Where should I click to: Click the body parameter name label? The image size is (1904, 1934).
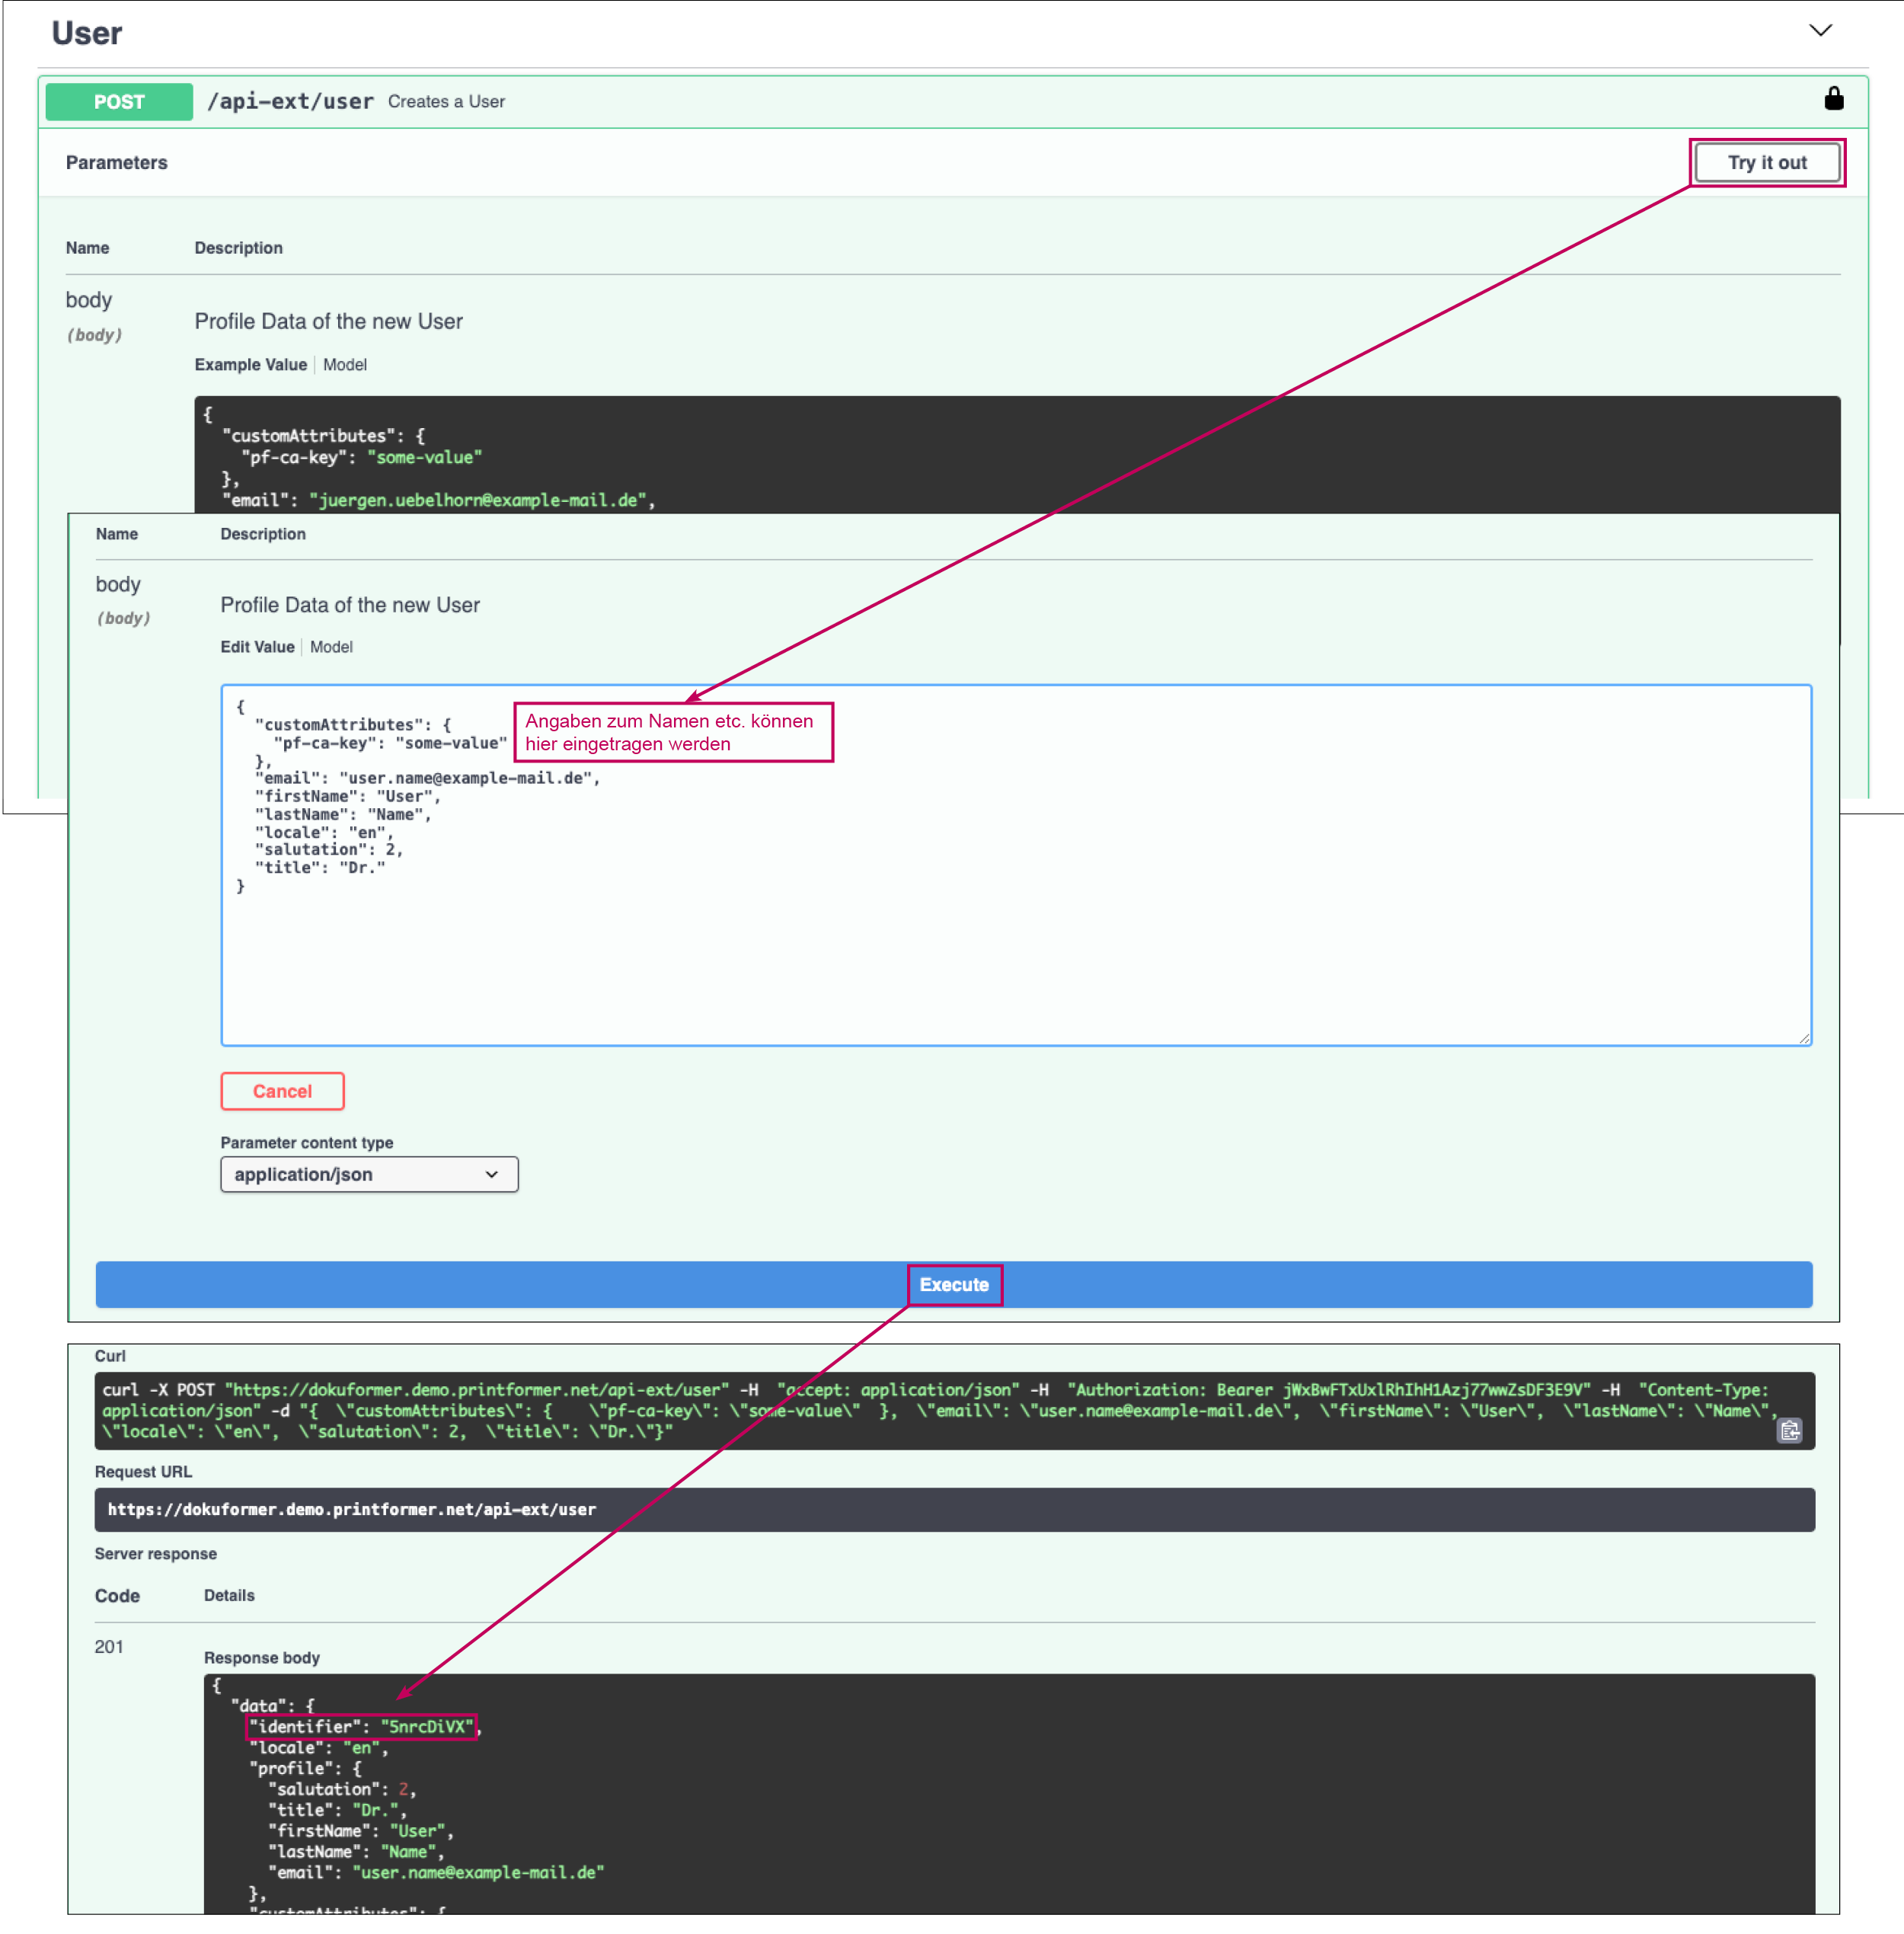pos(118,584)
